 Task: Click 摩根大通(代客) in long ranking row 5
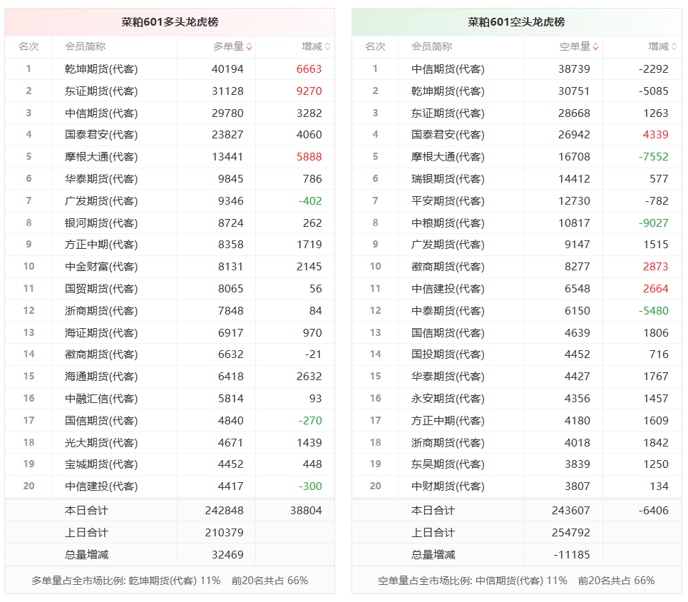tap(101, 157)
